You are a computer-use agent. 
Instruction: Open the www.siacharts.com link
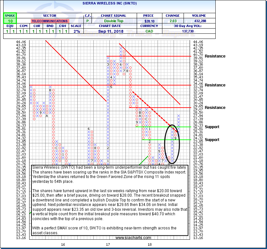(133, 238)
